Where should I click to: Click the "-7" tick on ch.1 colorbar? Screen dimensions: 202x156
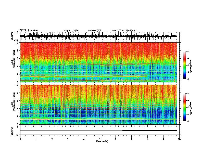click(188, 79)
